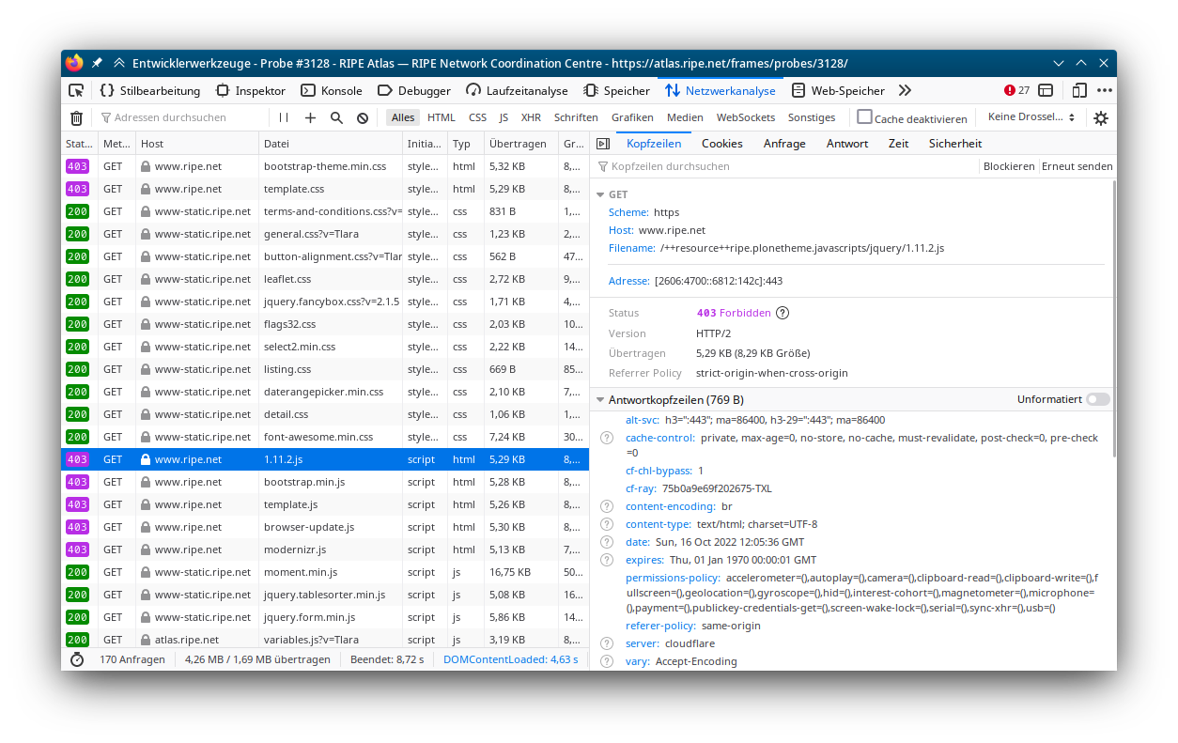Viewport: 1178px width, 743px height.
Task: Show more tools chevron next to Web-Speicher
Action: coord(905,91)
